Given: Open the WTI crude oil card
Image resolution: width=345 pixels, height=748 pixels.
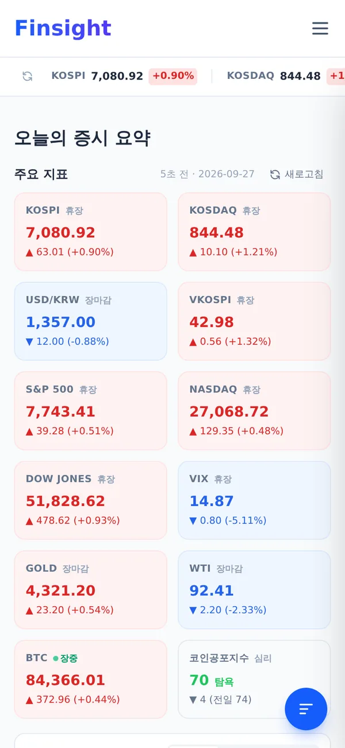Looking at the screenshot, I should (254, 590).
